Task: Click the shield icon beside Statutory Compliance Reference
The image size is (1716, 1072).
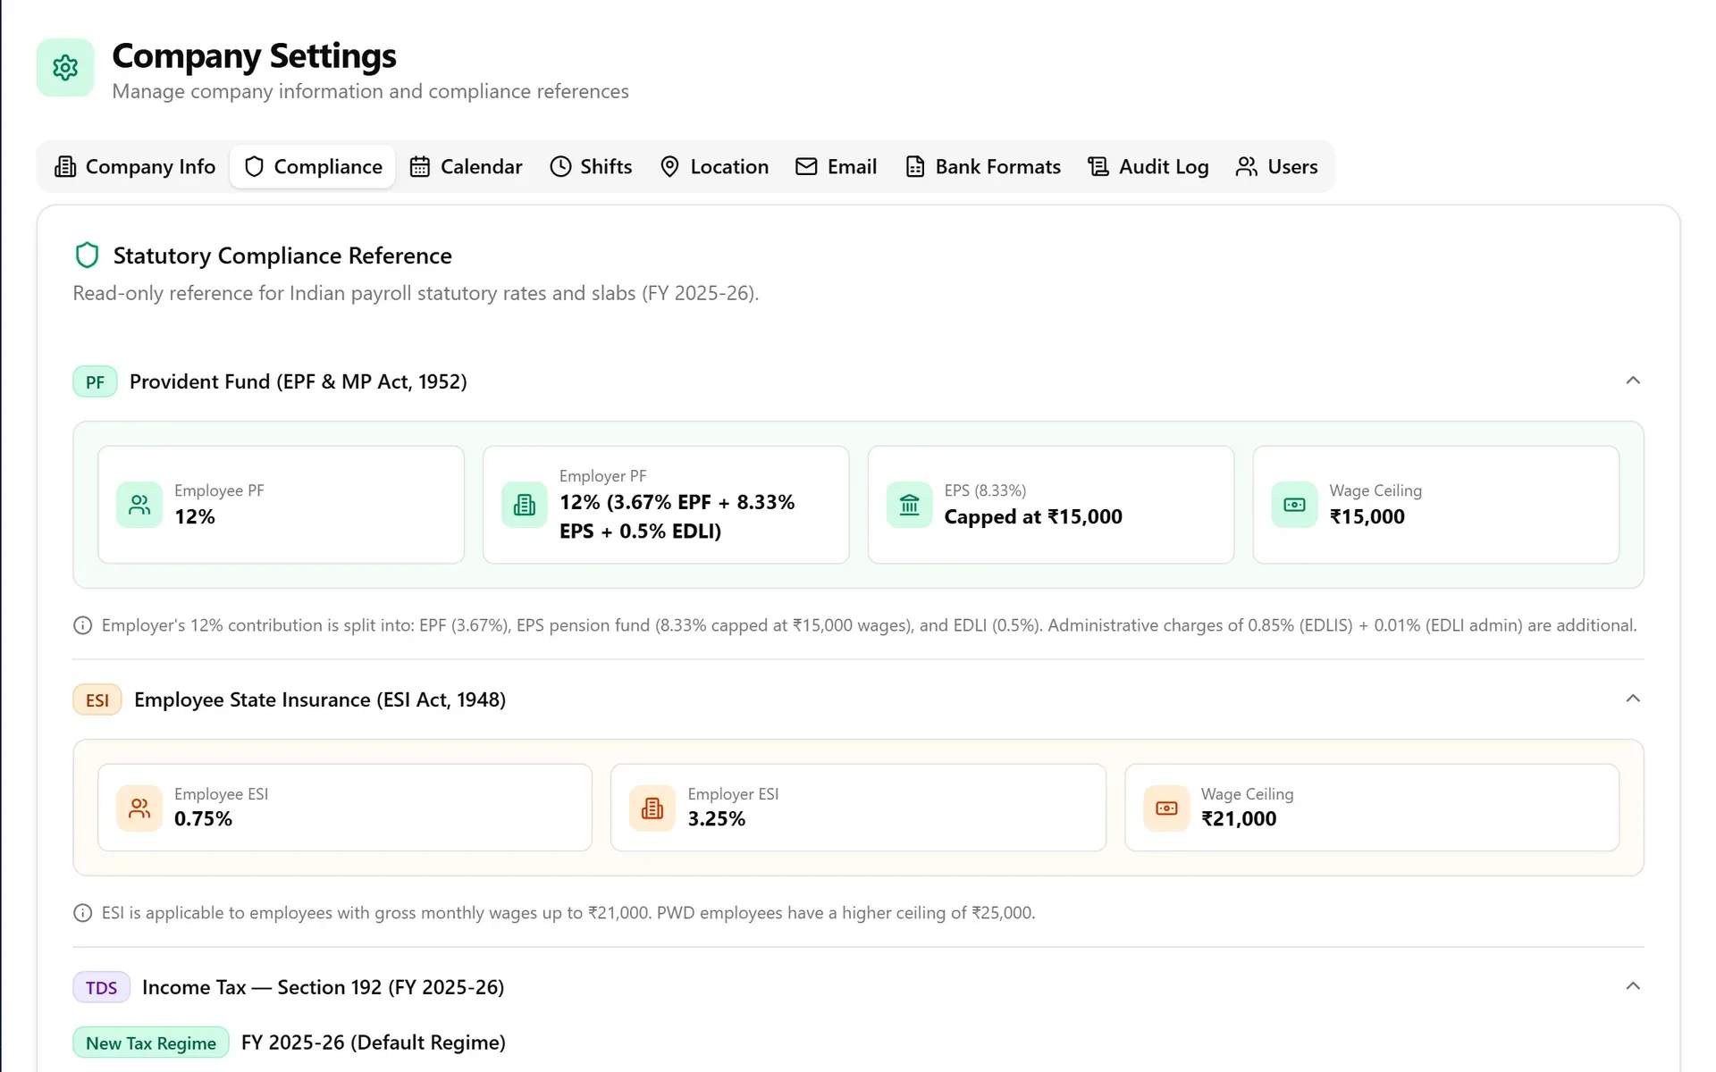Action: click(x=87, y=255)
